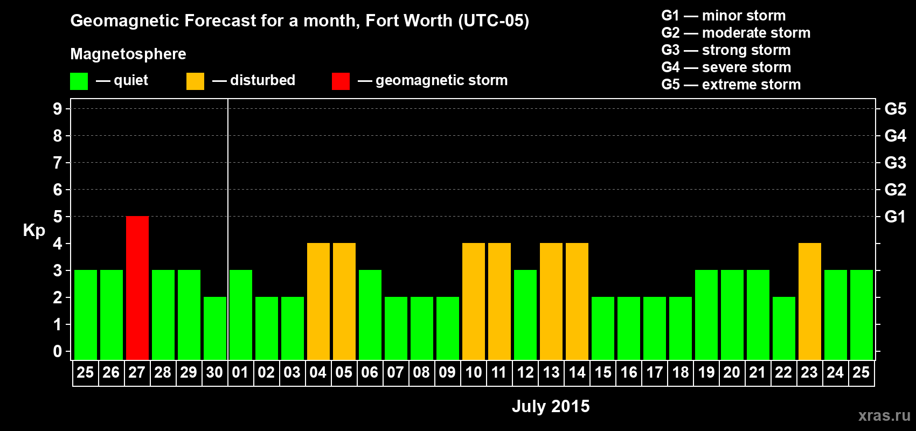Viewport: 916px width, 431px height.
Task: Click the G4 label on right axis
Action: pyautogui.click(x=896, y=136)
